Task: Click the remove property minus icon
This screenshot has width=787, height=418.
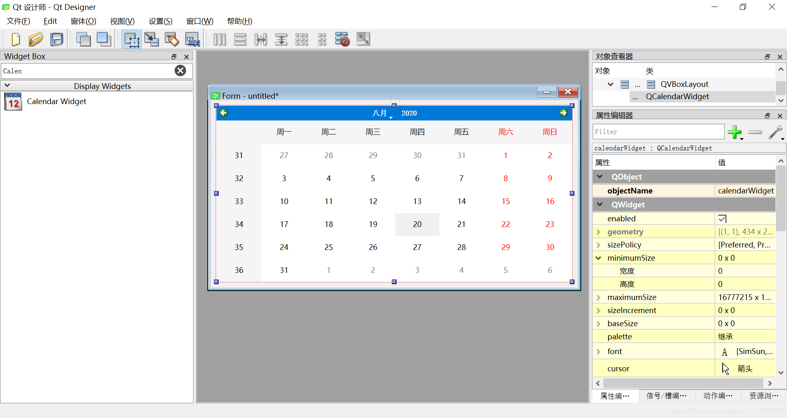Action: 755,132
